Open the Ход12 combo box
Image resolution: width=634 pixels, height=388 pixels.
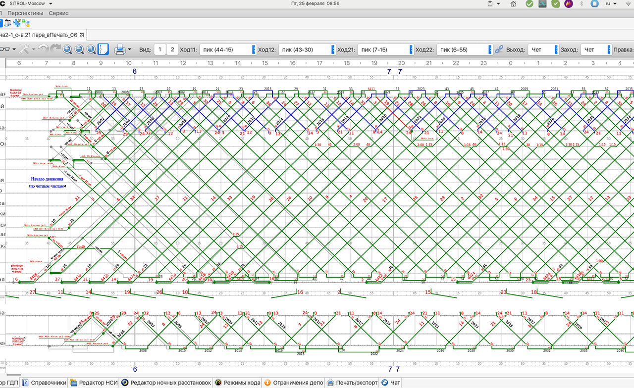tap(307, 49)
